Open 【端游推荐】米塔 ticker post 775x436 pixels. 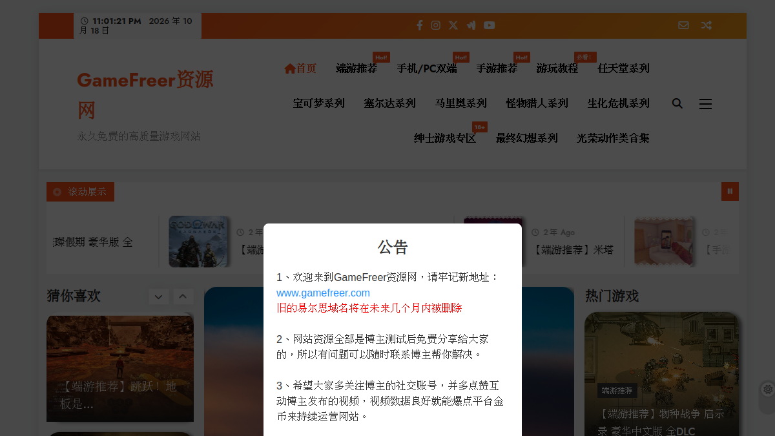coord(573,249)
